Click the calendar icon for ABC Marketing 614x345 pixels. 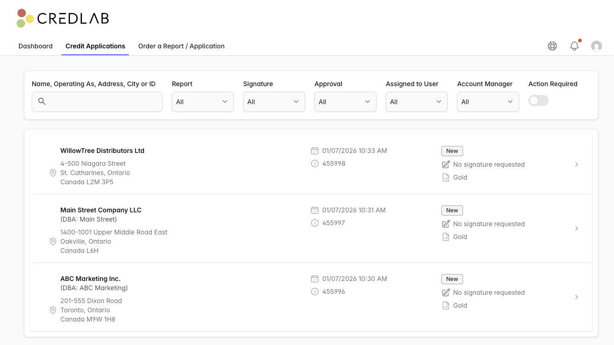[315, 279]
